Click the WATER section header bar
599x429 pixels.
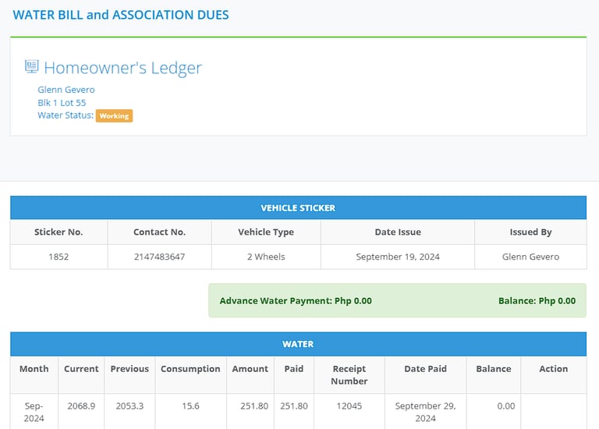(299, 344)
